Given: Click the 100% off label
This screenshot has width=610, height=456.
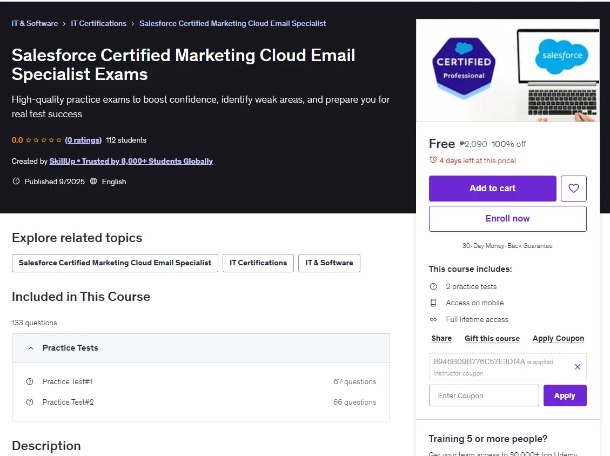Looking at the screenshot, I should 509,144.
